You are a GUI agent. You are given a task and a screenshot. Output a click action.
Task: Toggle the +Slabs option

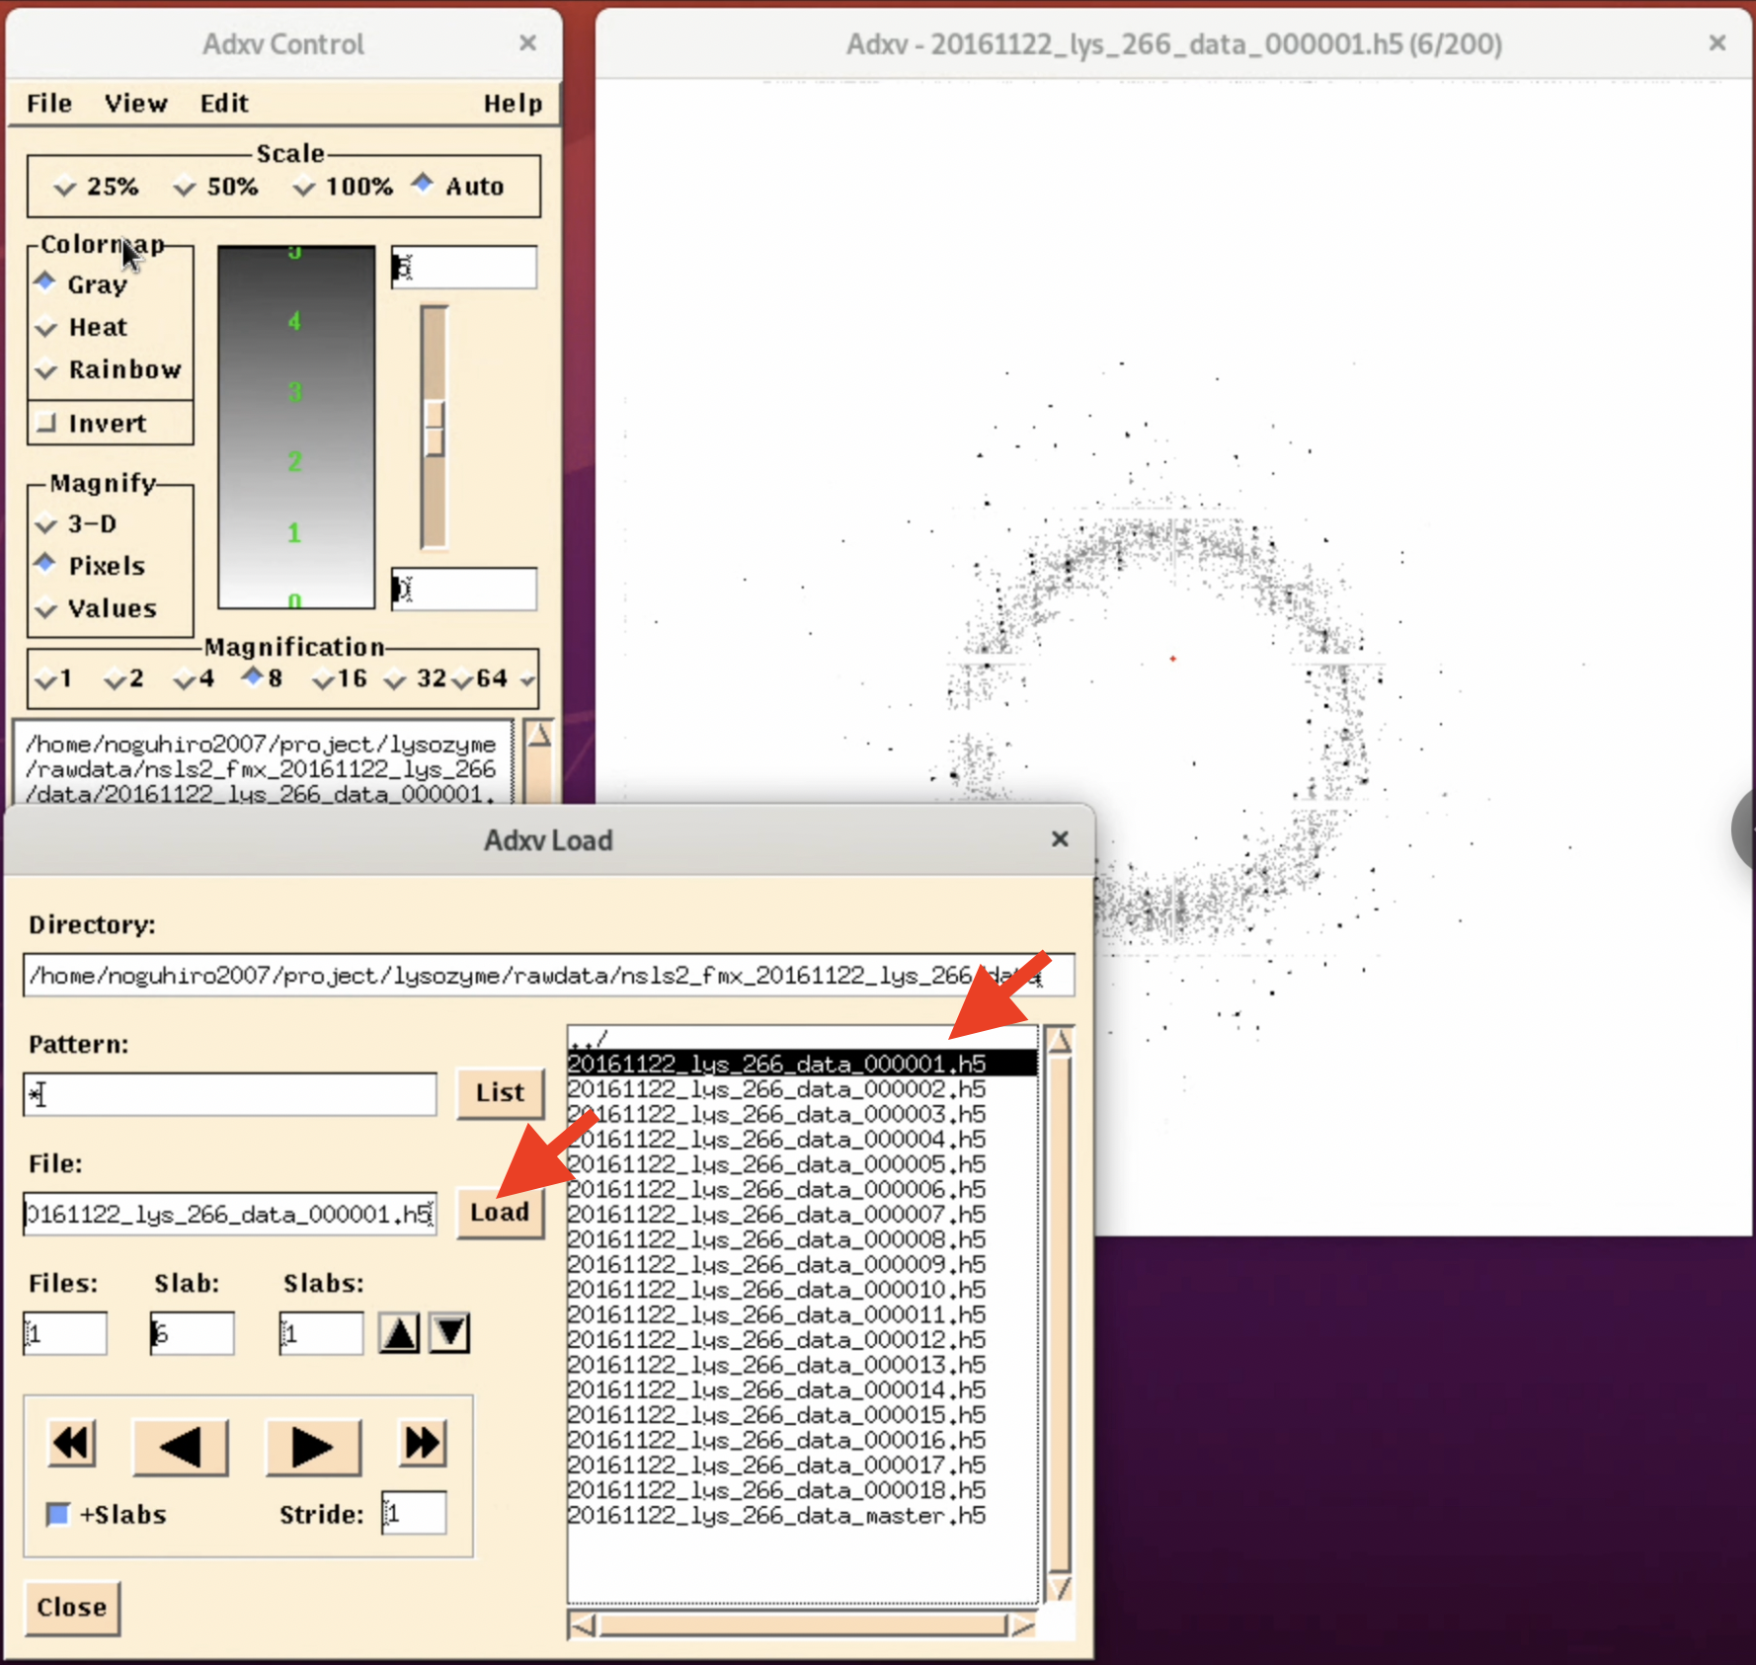pyautogui.click(x=57, y=1514)
